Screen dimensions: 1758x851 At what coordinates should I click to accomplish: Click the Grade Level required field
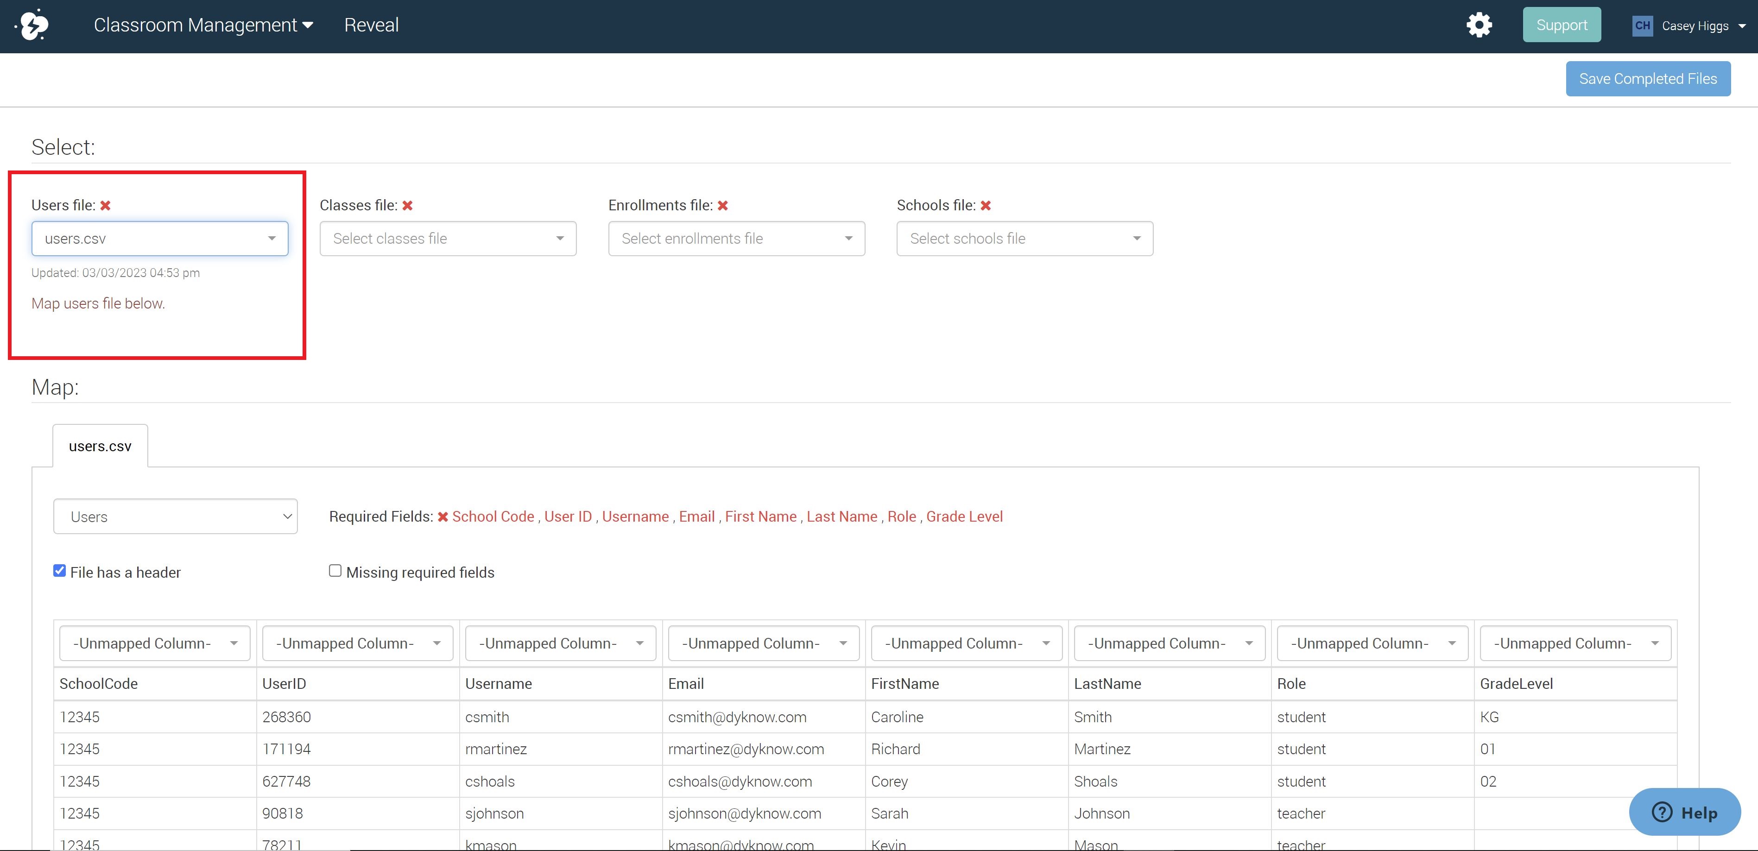point(964,517)
